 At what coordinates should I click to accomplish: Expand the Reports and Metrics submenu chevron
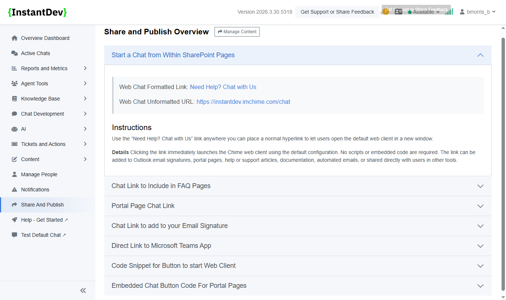(85, 68)
